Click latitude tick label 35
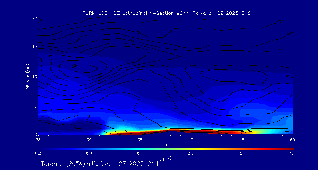This screenshot has height=170, width=318. tap(140, 139)
